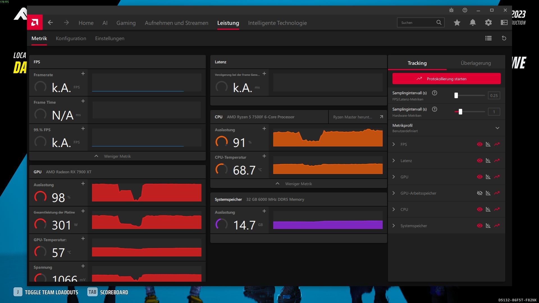The height and width of the screenshot is (303, 539).
Task: Go back with the left arrow
Action: (50, 23)
